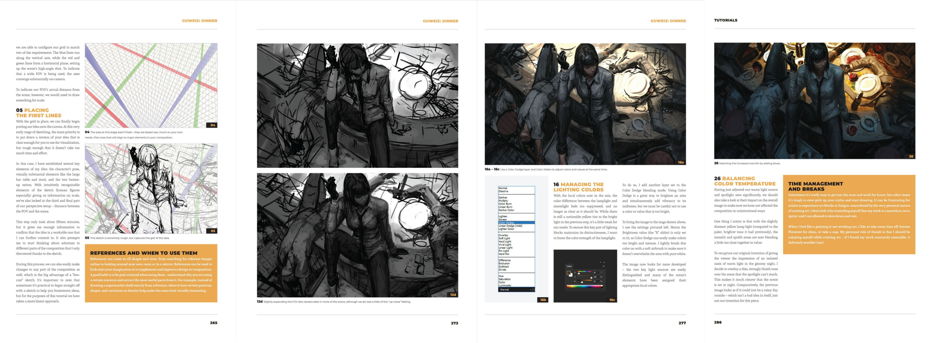Click the white background color swatch
This screenshot has height=343, width=938.
point(572,276)
